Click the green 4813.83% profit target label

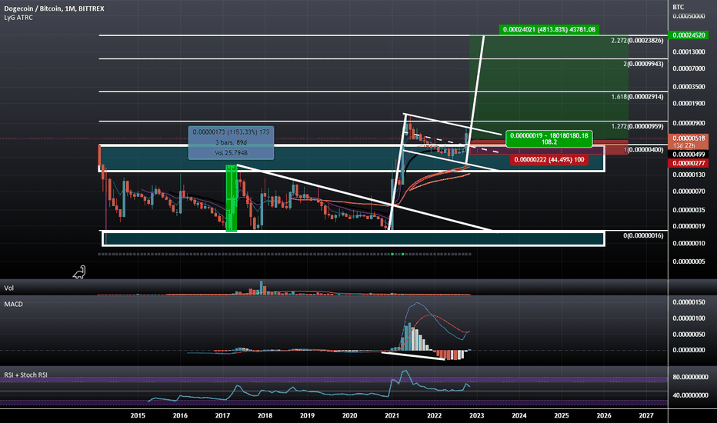point(549,30)
